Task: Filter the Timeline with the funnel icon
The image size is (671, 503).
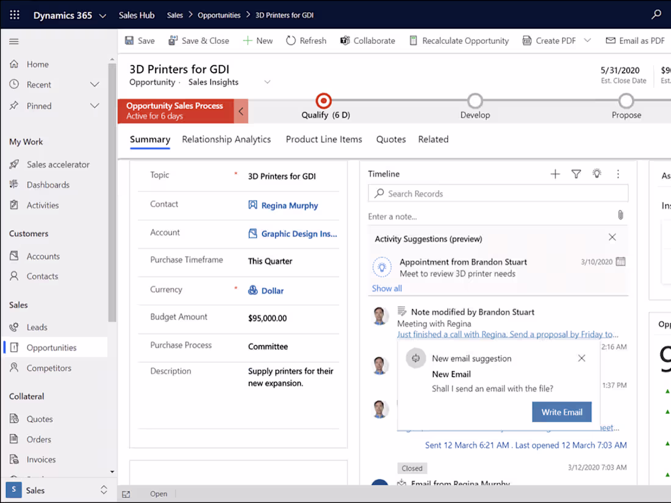Action: (576, 174)
